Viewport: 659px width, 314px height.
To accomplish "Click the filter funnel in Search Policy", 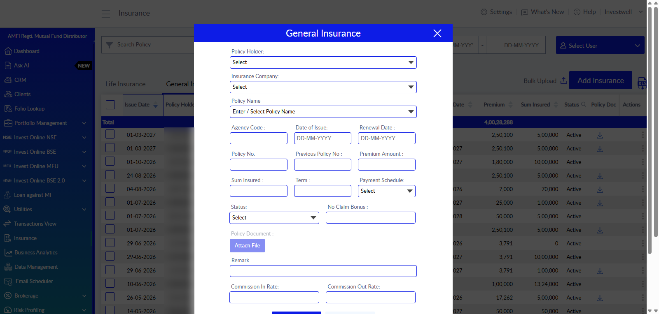I will [109, 45].
